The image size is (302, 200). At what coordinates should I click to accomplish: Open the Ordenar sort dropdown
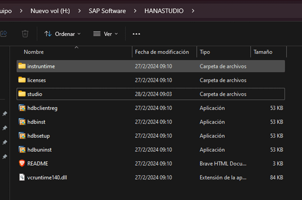pyautogui.click(x=63, y=34)
